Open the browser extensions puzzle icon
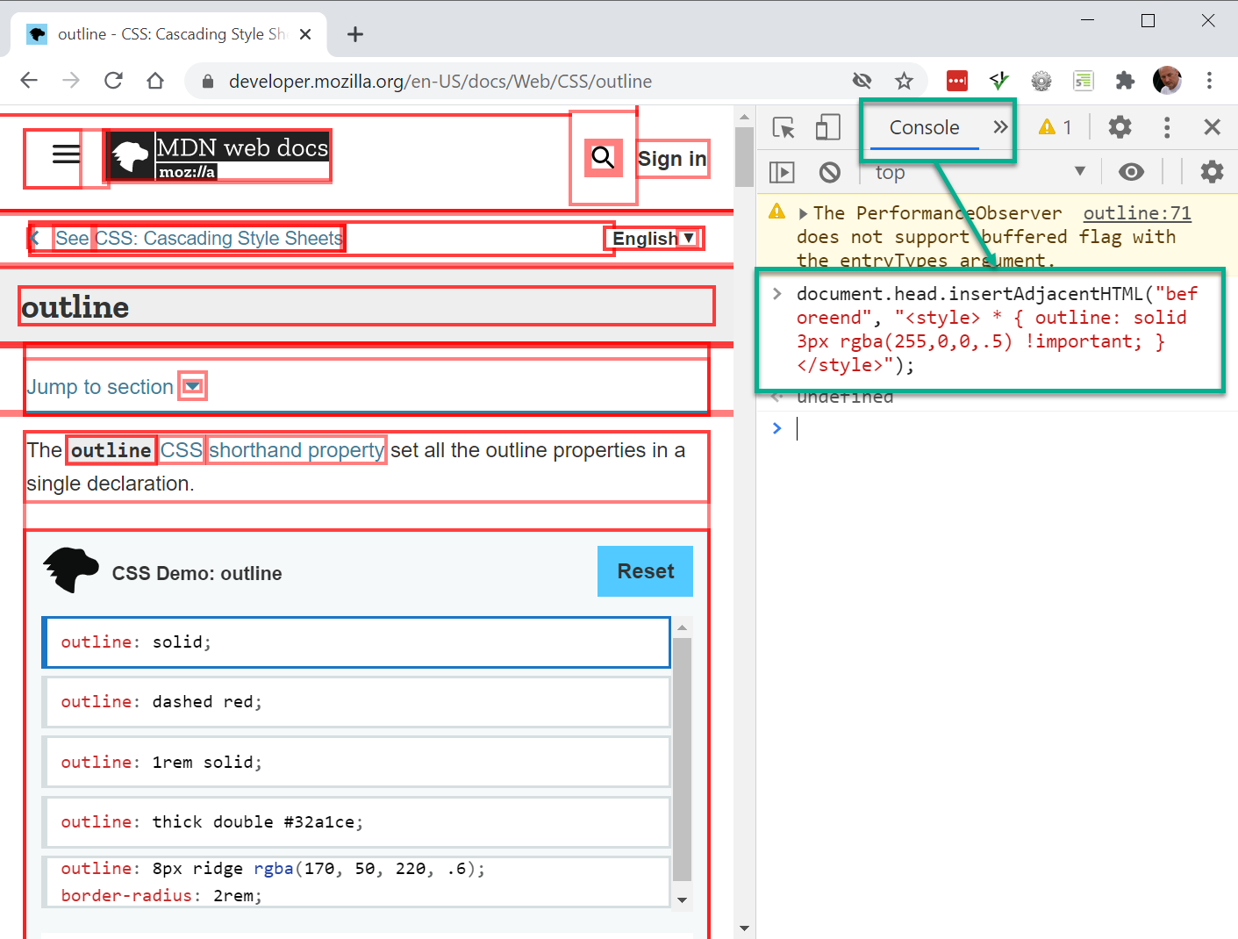1238x939 pixels. [x=1125, y=80]
